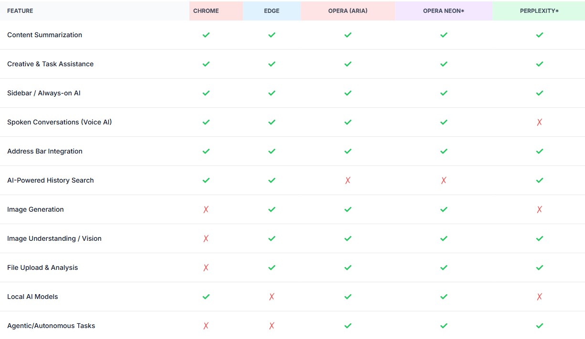Click Opera Neon red X for AI-Powered History Search
This screenshot has height=339, width=585.
coord(444,180)
